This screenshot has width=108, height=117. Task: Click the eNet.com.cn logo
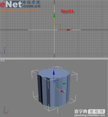(20, 4)
